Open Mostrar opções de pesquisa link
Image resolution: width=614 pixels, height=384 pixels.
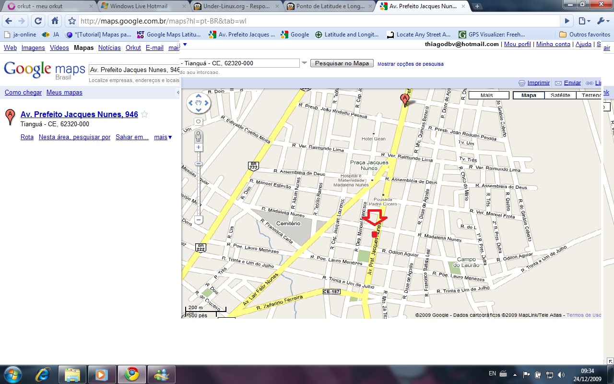(411, 64)
